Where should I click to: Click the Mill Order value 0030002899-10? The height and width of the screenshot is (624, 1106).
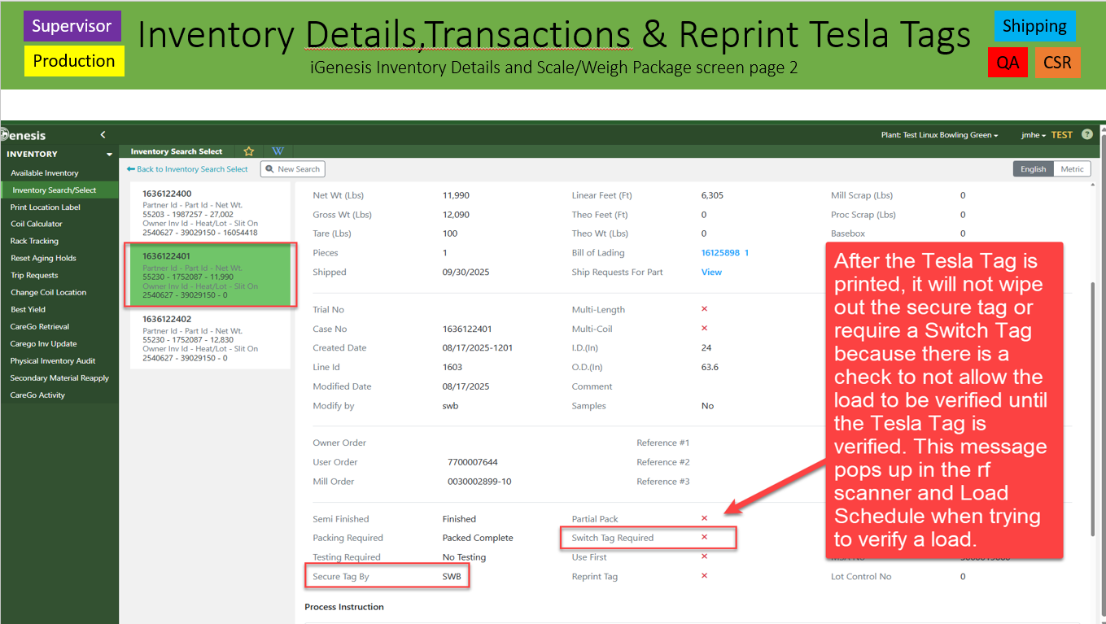[x=479, y=482]
